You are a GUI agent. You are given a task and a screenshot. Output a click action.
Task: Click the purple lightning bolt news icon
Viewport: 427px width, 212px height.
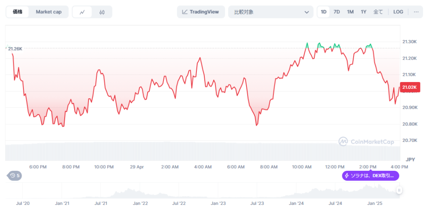(346, 176)
